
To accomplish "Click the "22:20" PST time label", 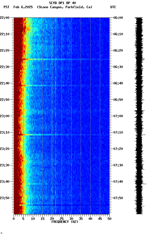I will (x=5, y=51).
